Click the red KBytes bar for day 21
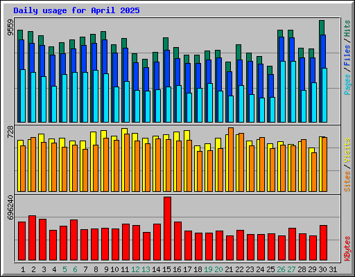Viewport: 355px width, 277px height. point(230,248)
